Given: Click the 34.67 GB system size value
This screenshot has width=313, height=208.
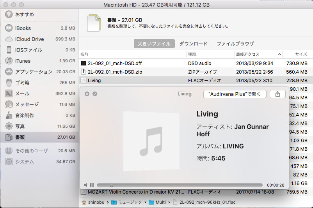Looking at the screenshot, I should coord(66,162).
